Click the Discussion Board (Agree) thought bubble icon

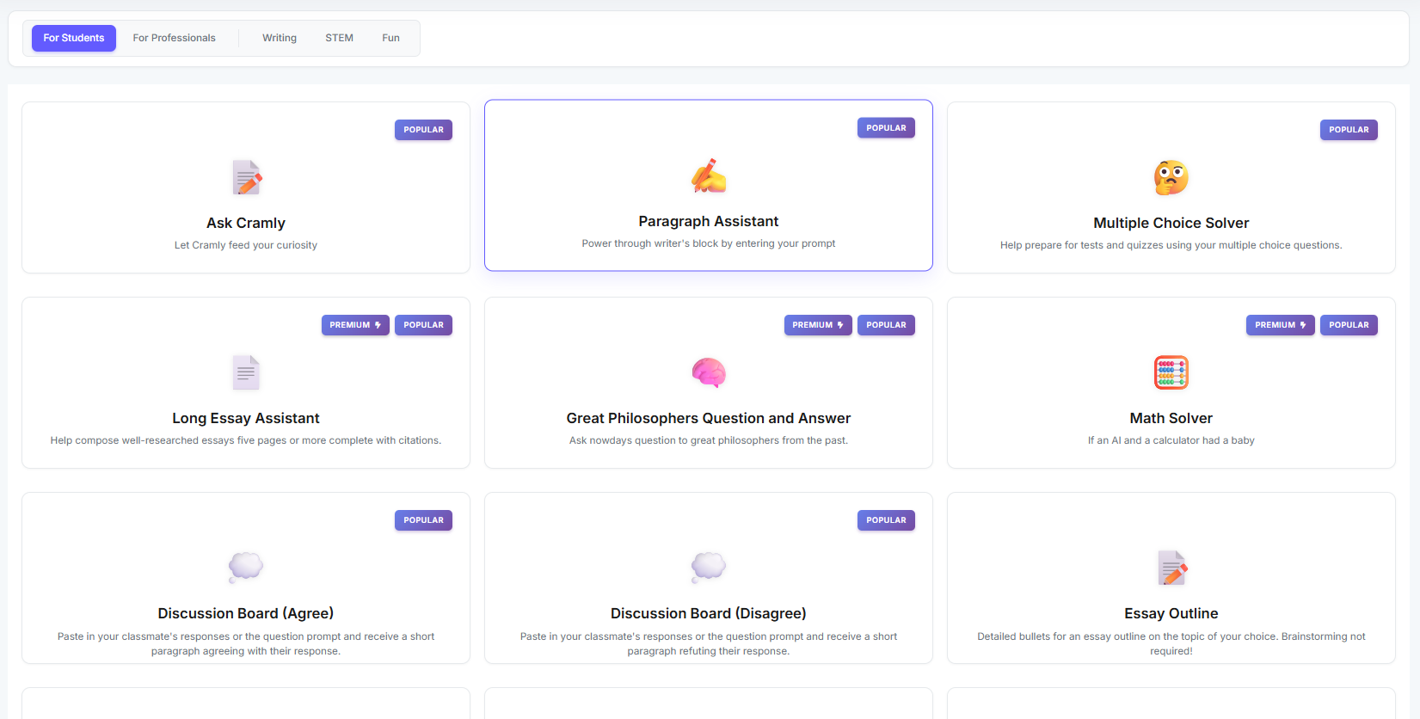pos(246,567)
